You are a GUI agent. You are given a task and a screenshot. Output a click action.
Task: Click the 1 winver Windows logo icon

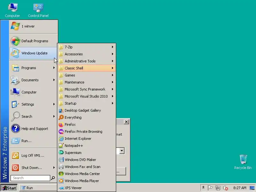click(15, 26)
